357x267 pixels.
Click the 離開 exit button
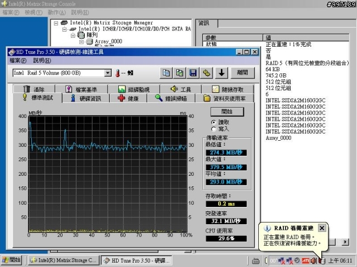tap(243, 73)
